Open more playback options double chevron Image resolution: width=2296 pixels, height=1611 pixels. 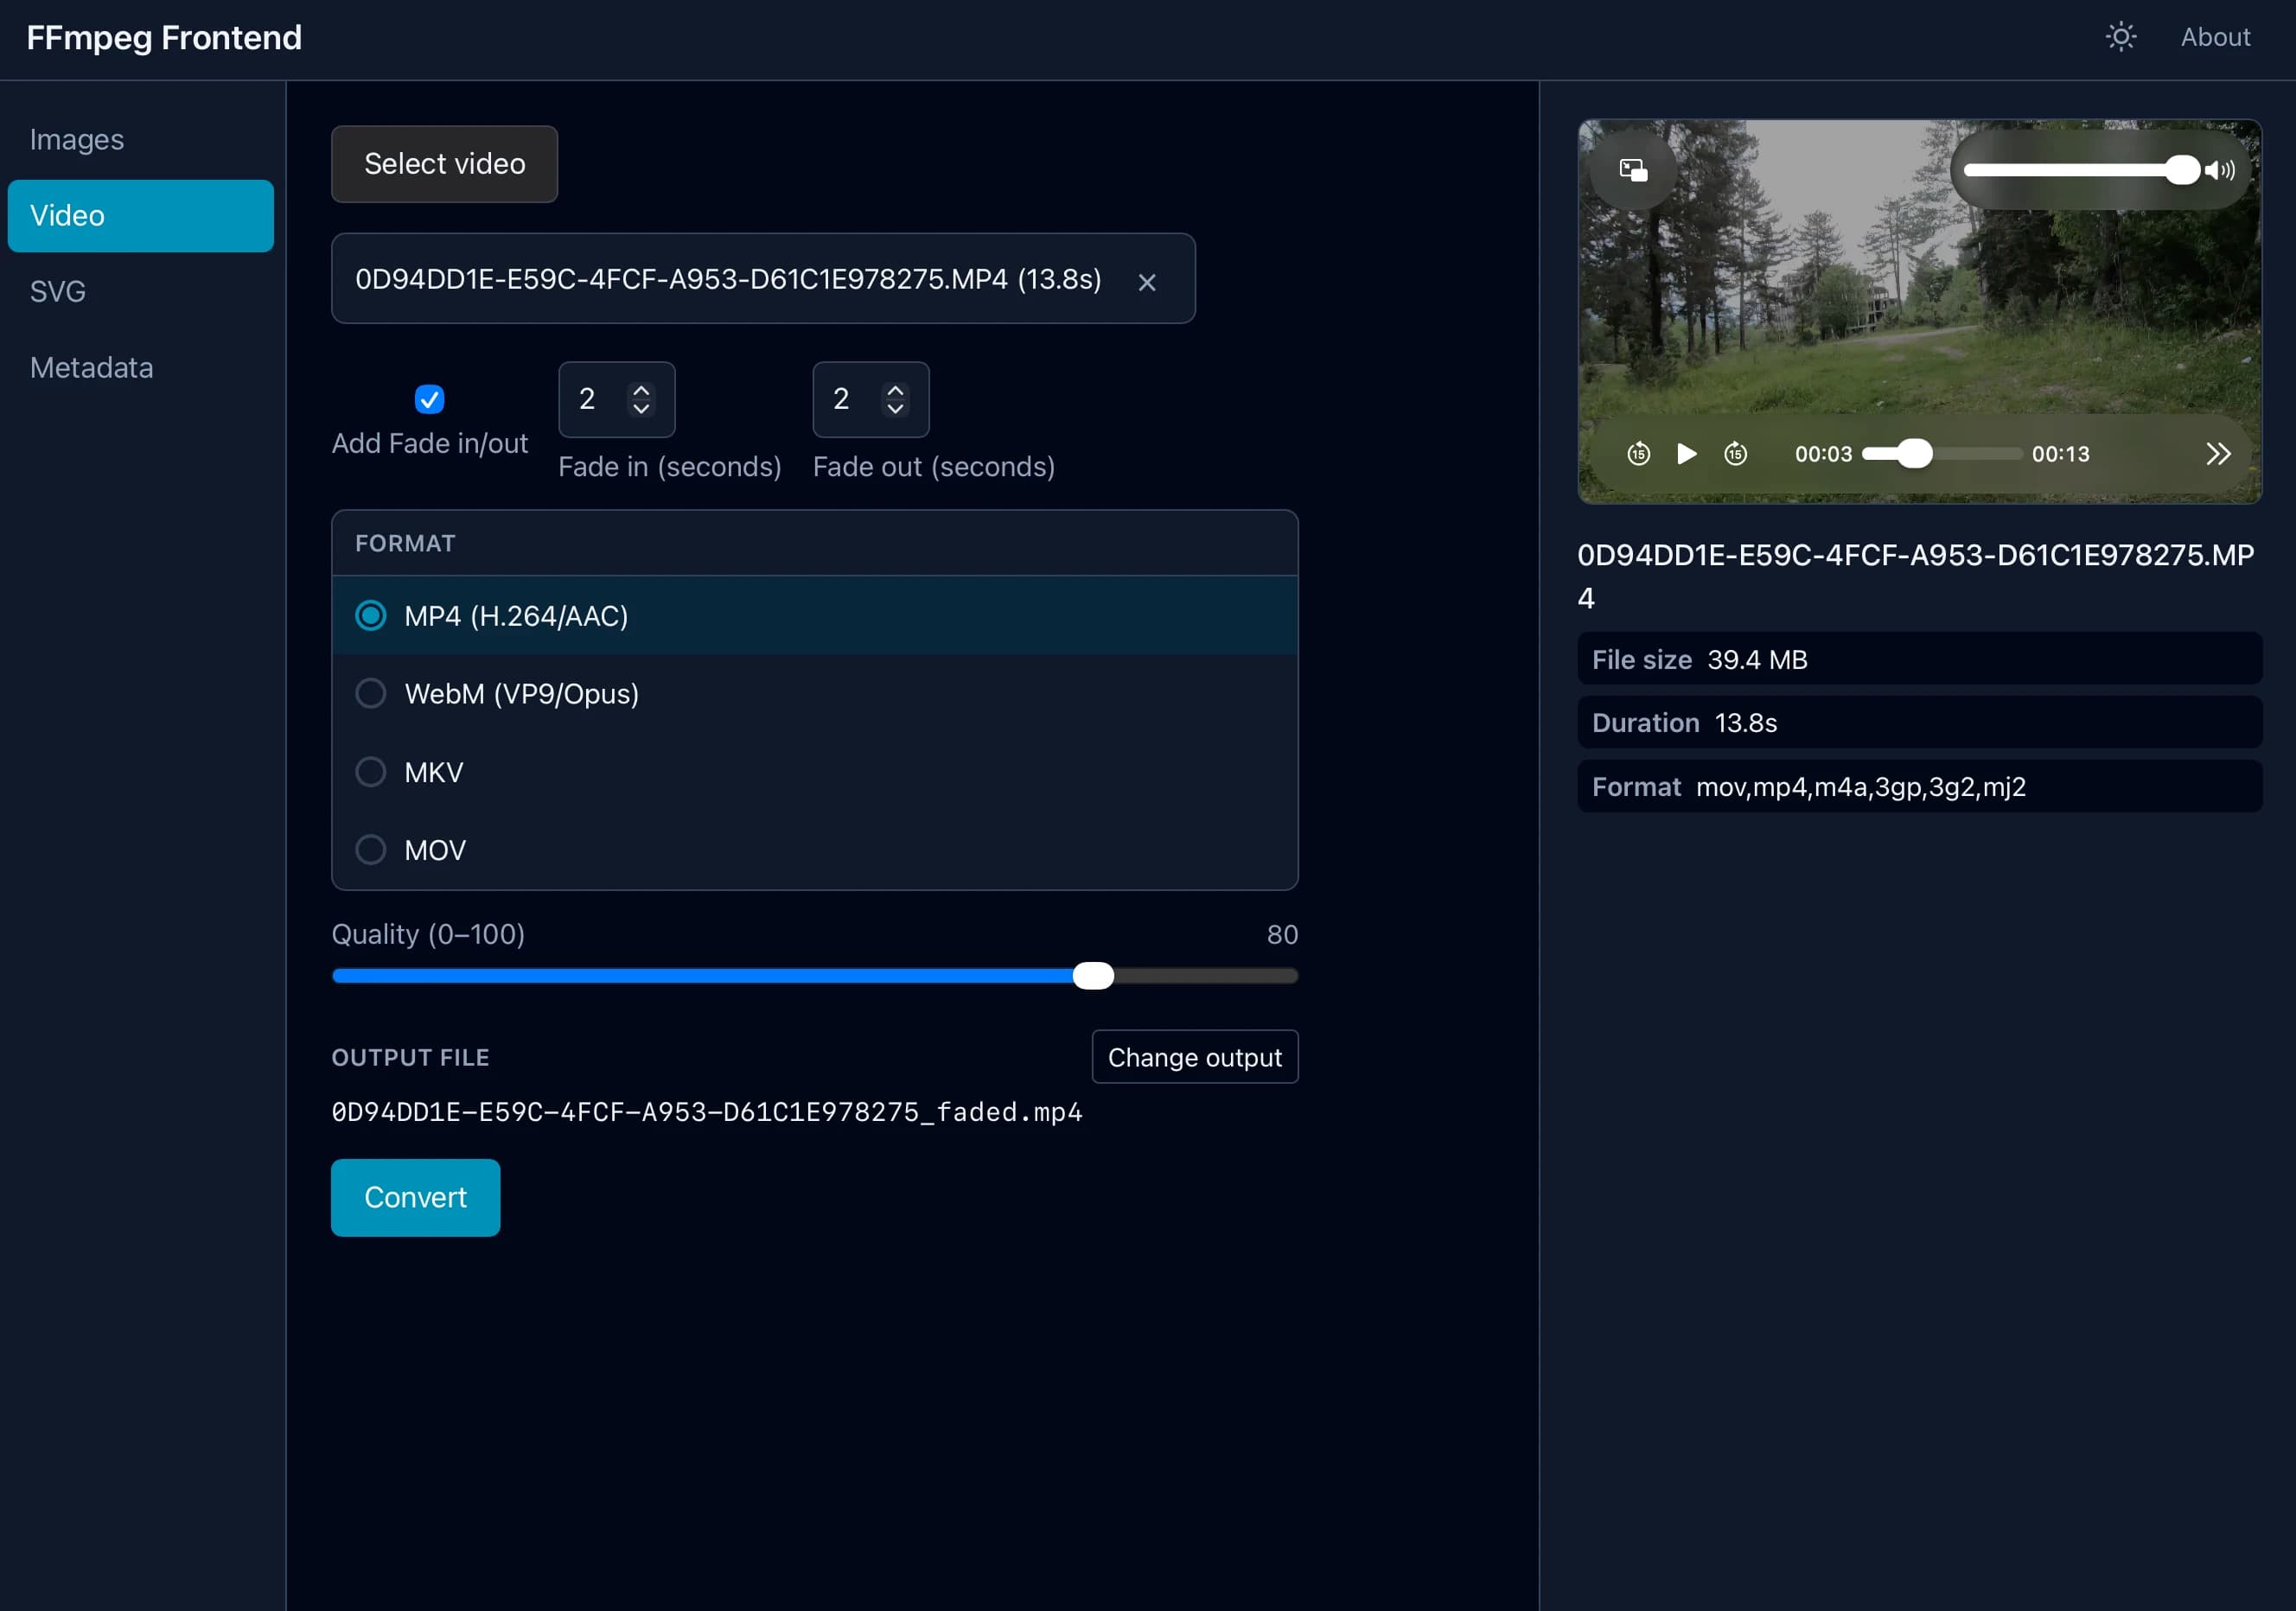2218,454
